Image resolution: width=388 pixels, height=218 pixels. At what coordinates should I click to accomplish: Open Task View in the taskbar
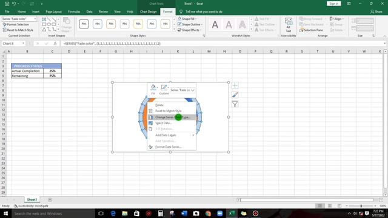[x=101, y=213]
